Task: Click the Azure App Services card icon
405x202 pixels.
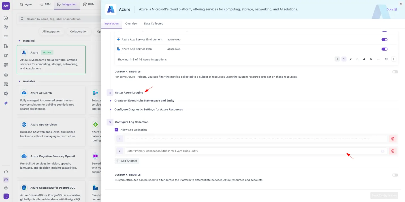Action: [x=24, y=124]
